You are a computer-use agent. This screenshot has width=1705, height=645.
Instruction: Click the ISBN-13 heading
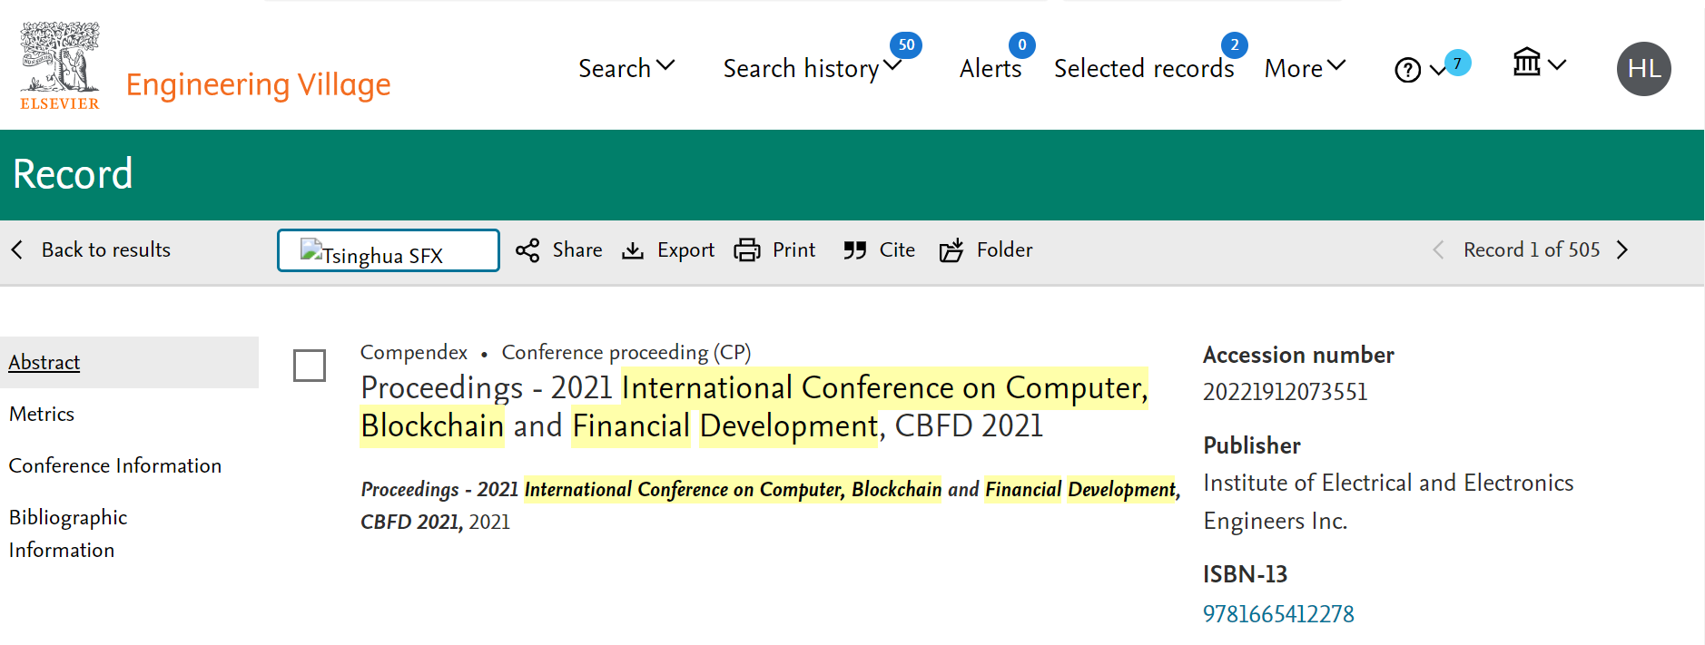(x=1246, y=574)
